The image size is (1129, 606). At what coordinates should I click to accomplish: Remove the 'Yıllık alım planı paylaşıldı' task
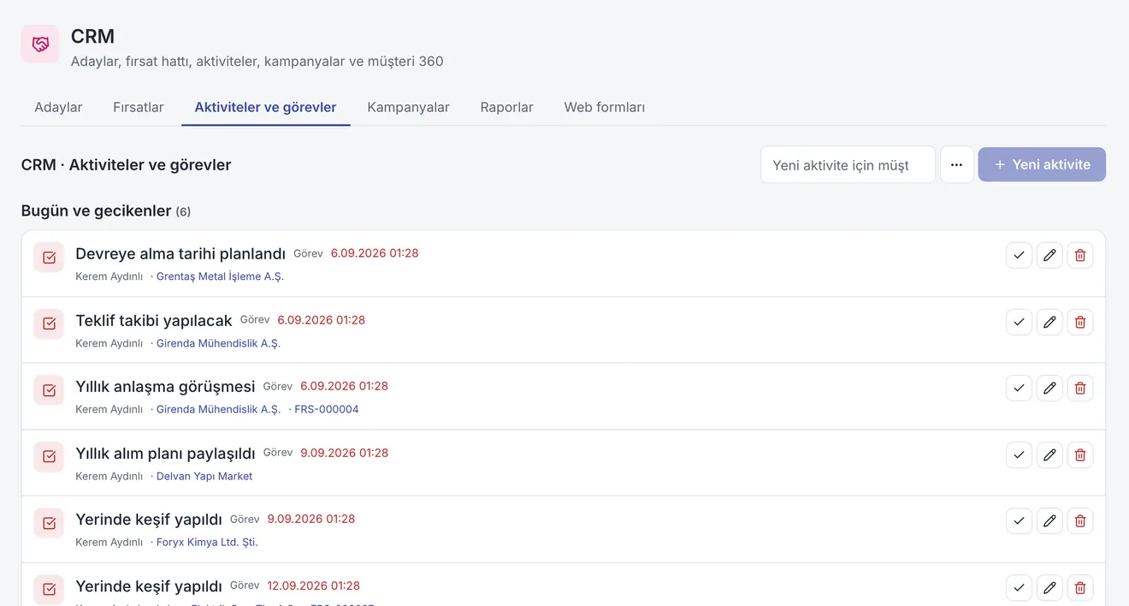point(1080,454)
